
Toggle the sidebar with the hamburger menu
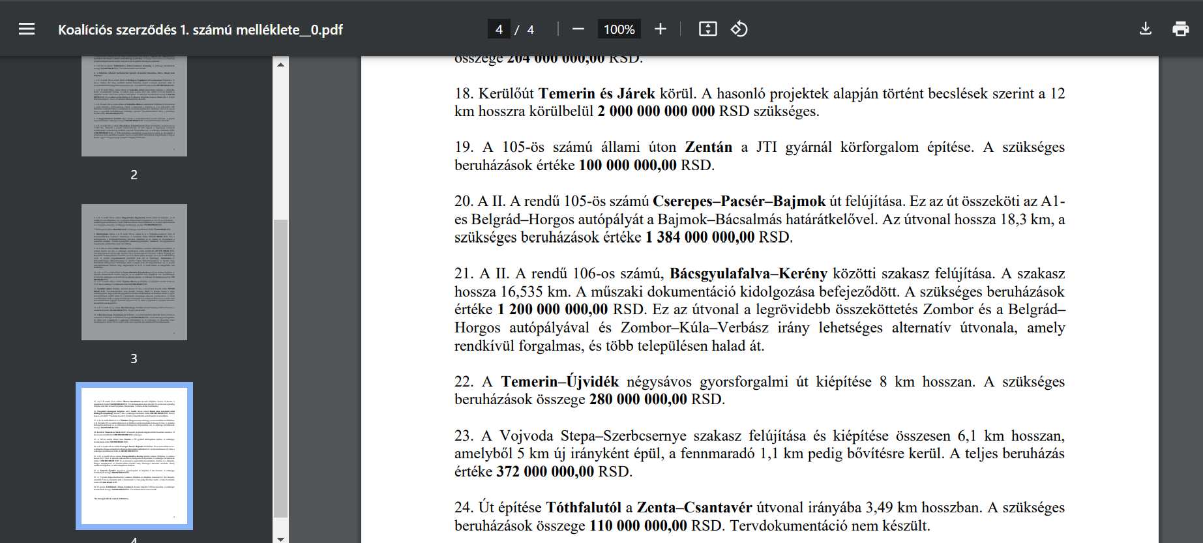click(27, 29)
